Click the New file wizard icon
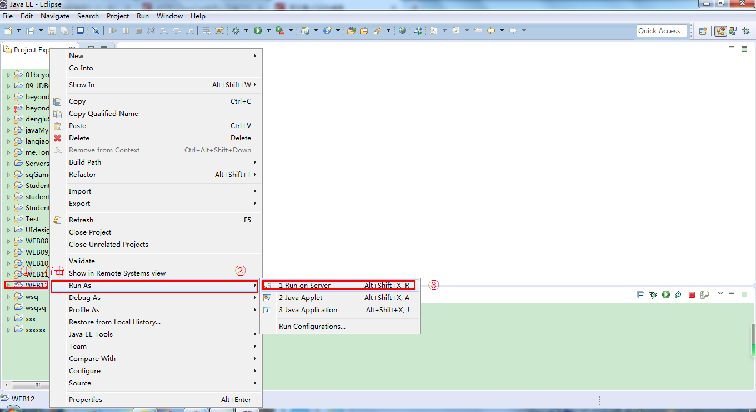Viewport: 756px width, 412px height. pos(8,30)
